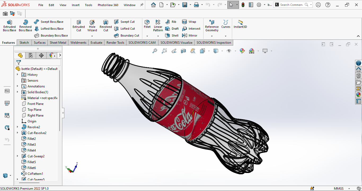Click the Options gear icon
The width and height of the screenshot is (362, 191).
(259, 5)
